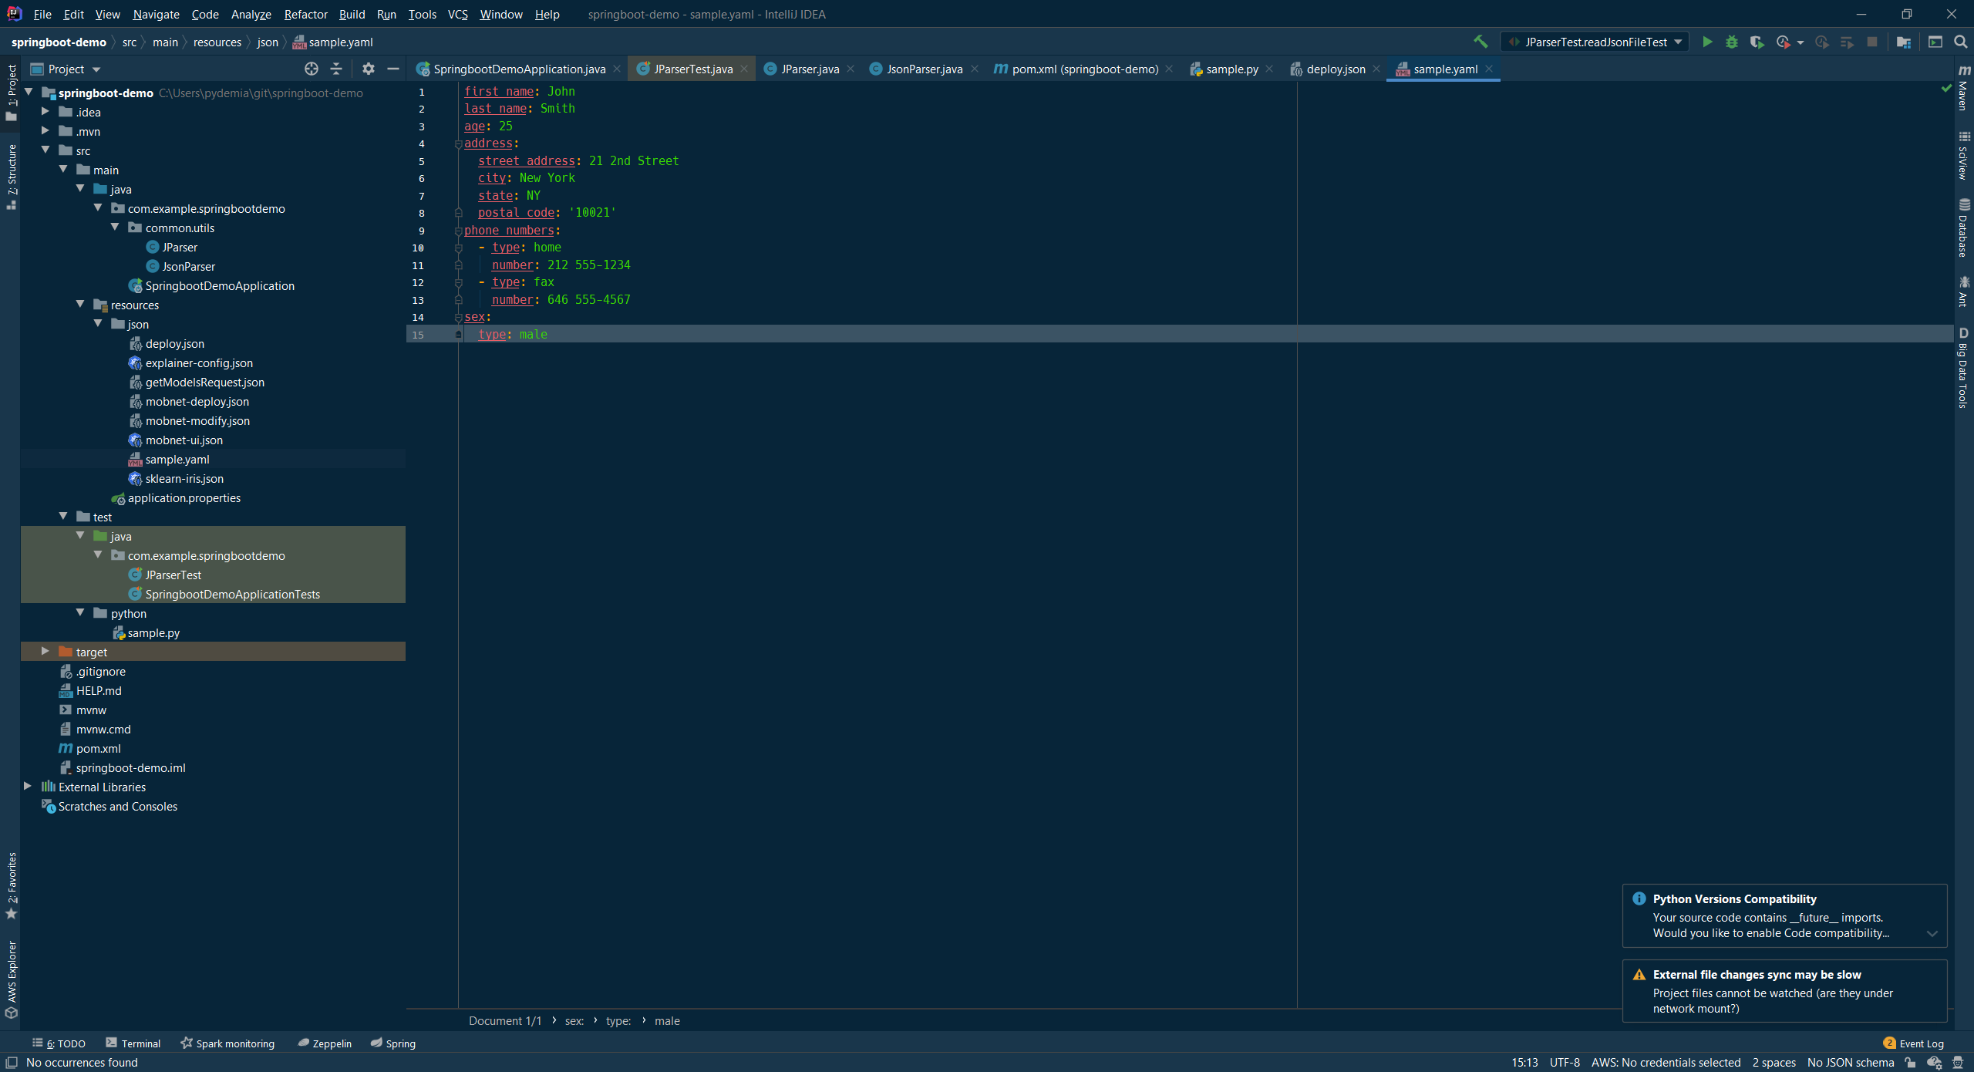This screenshot has width=1974, height=1072.
Task: Open the run configuration dropdown
Action: click(x=1595, y=42)
